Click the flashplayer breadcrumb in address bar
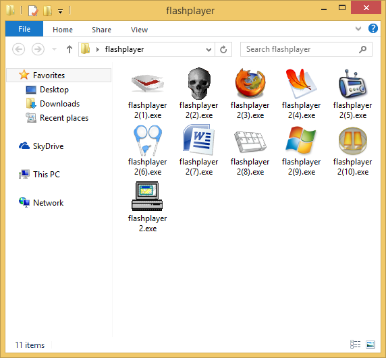The height and width of the screenshot is (358, 386). click(x=124, y=49)
